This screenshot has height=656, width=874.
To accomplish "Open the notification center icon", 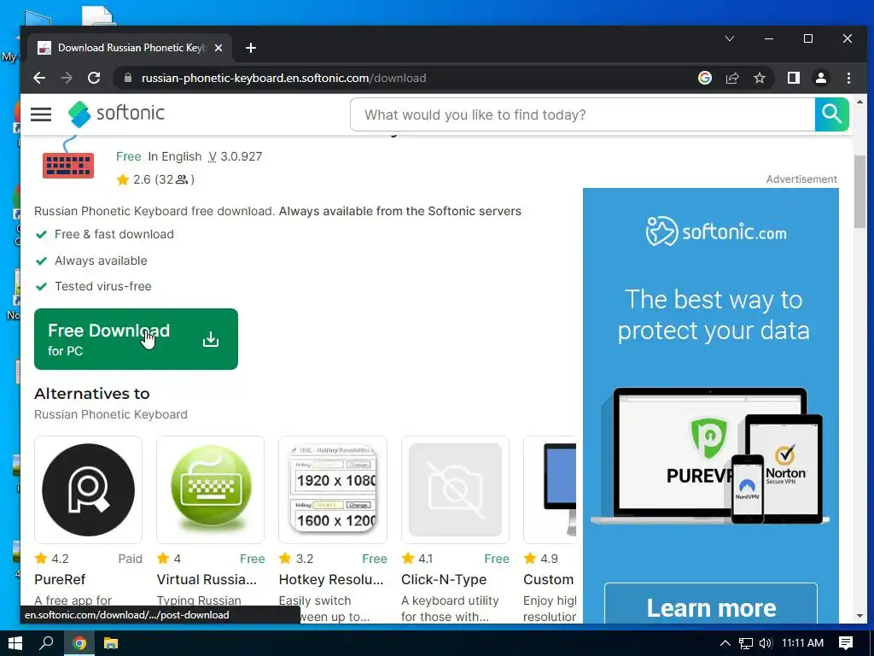I will click(x=846, y=643).
